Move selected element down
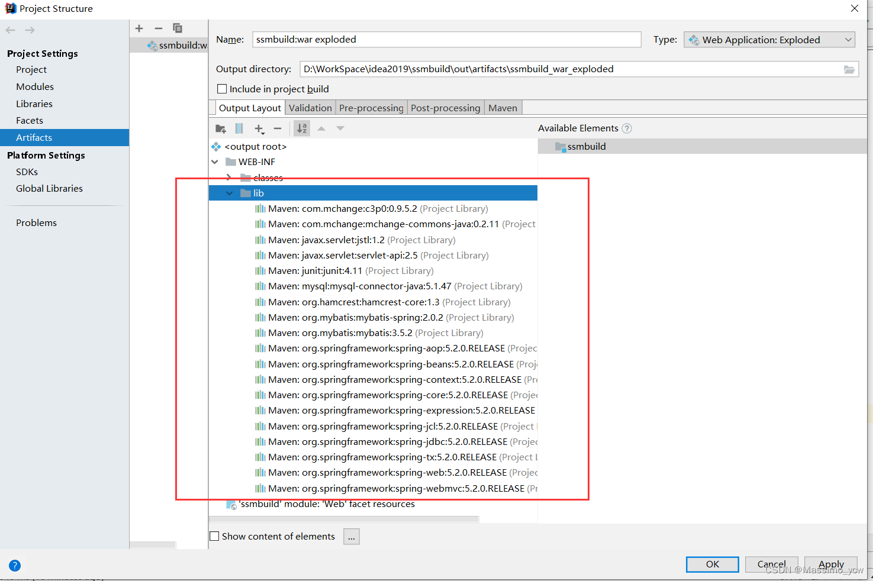The image size is (873, 581). click(x=340, y=128)
